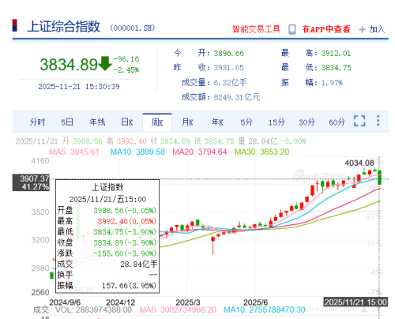The height and width of the screenshot is (319, 395).
Task: Choose the 60分 chart tab
Action: click(337, 122)
